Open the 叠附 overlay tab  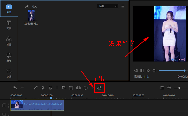(x=9, y=57)
